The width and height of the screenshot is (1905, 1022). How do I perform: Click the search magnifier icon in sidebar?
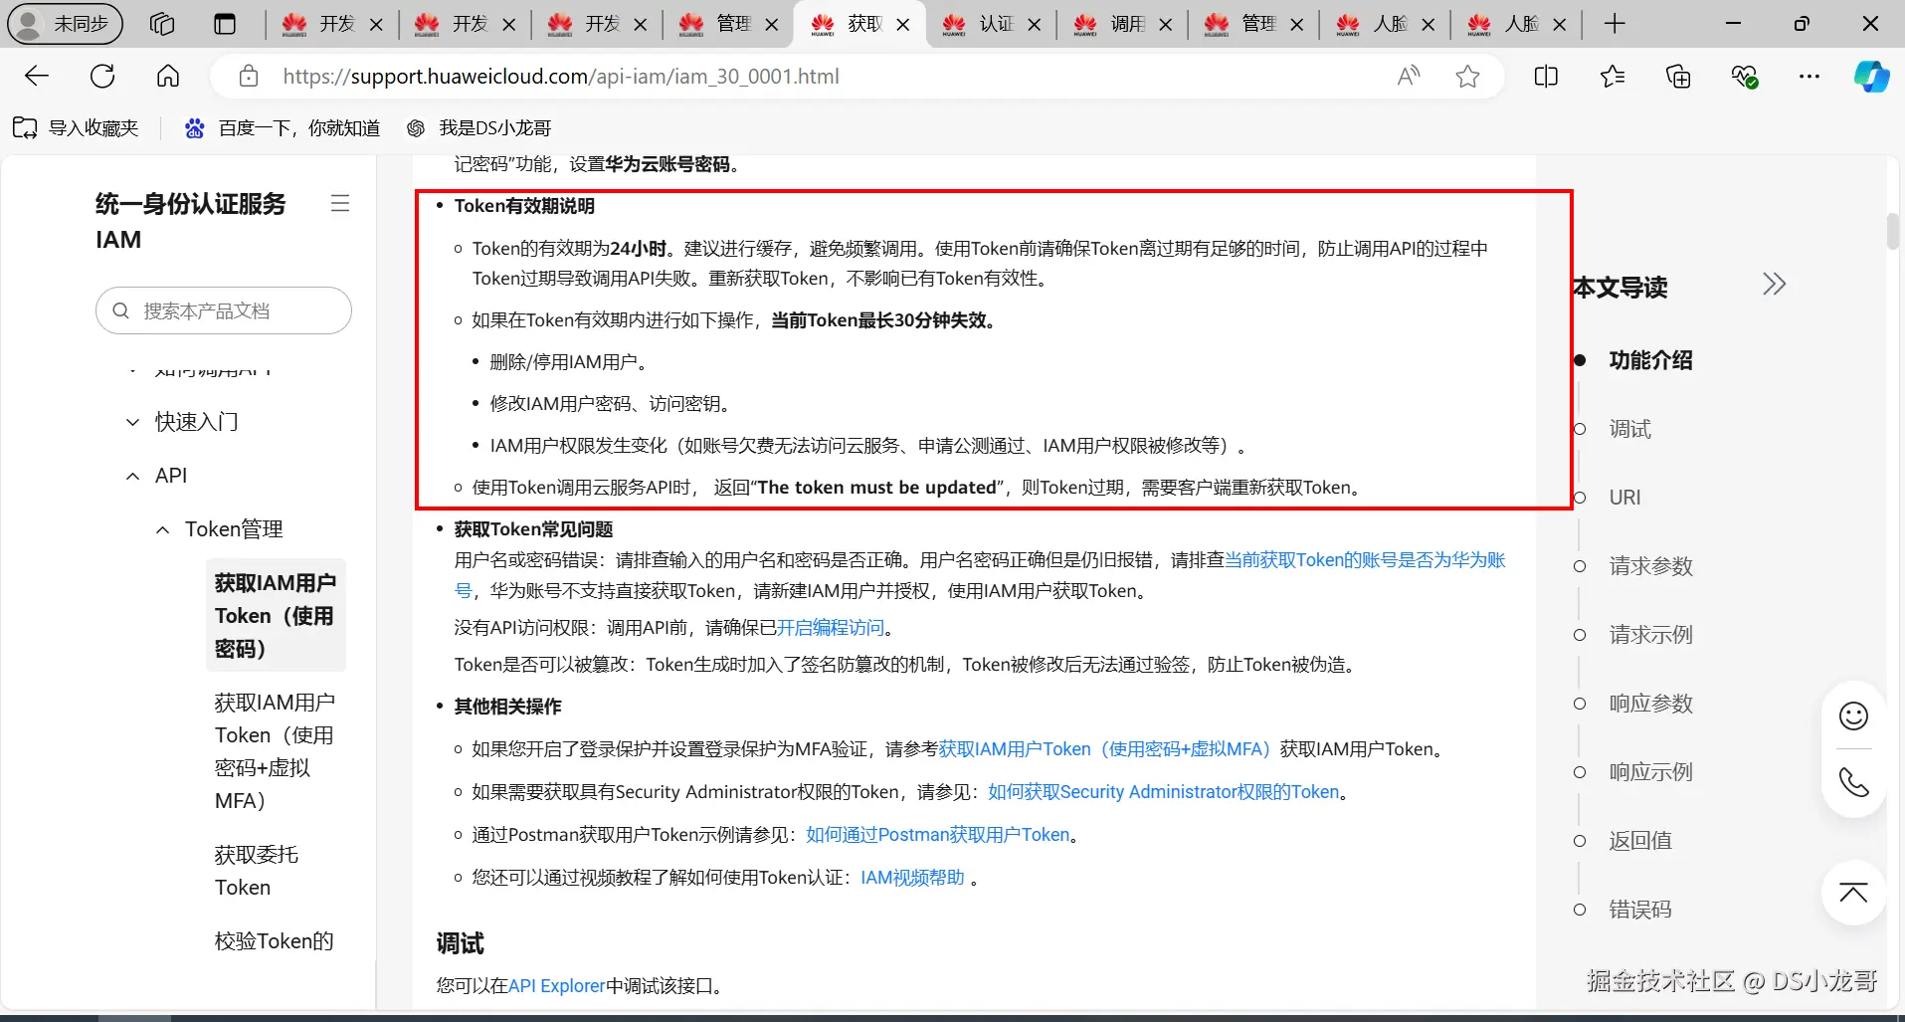tap(121, 310)
